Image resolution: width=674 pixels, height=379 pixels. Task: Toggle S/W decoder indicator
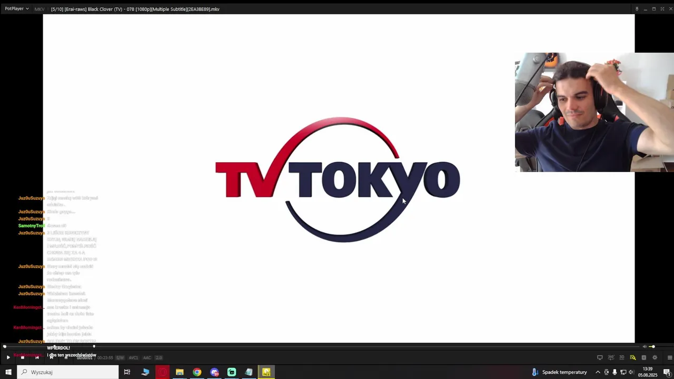click(x=120, y=358)
